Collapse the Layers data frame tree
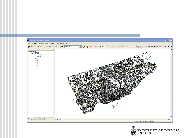The image size is (184, 138). (29, 51)
